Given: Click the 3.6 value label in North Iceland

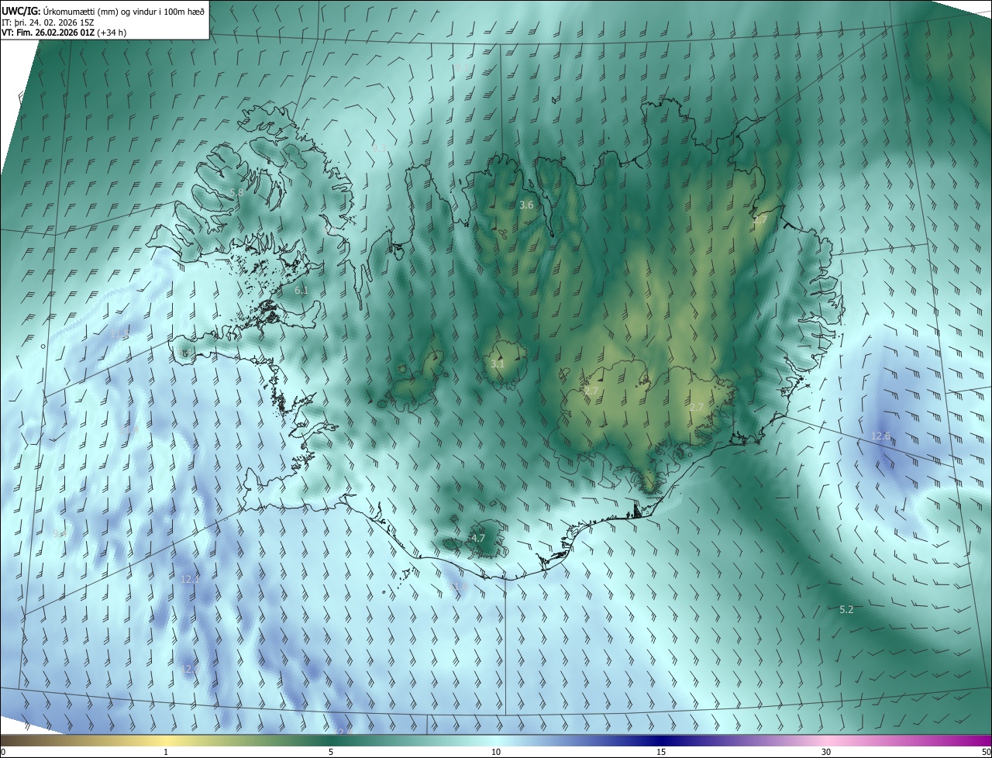Looking at the screenshot, I should click(x=526, y=205).
